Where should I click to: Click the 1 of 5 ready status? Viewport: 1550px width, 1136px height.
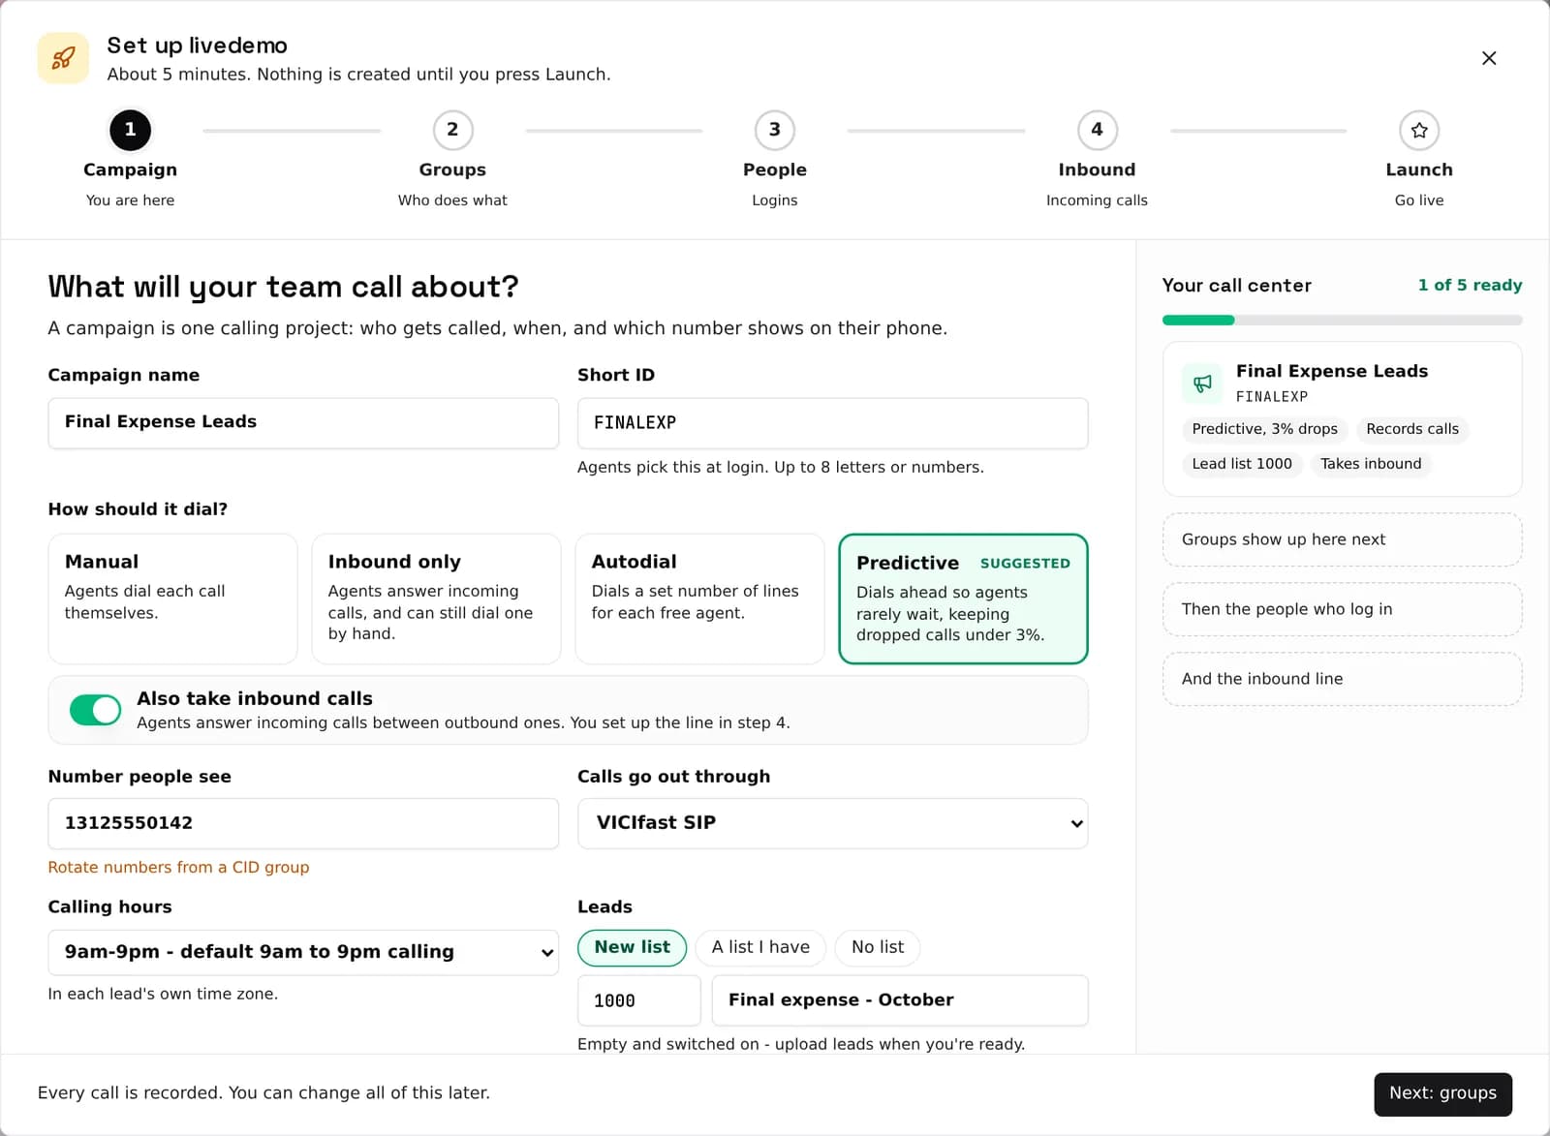pyautogui.click(x=1470, y=285)
